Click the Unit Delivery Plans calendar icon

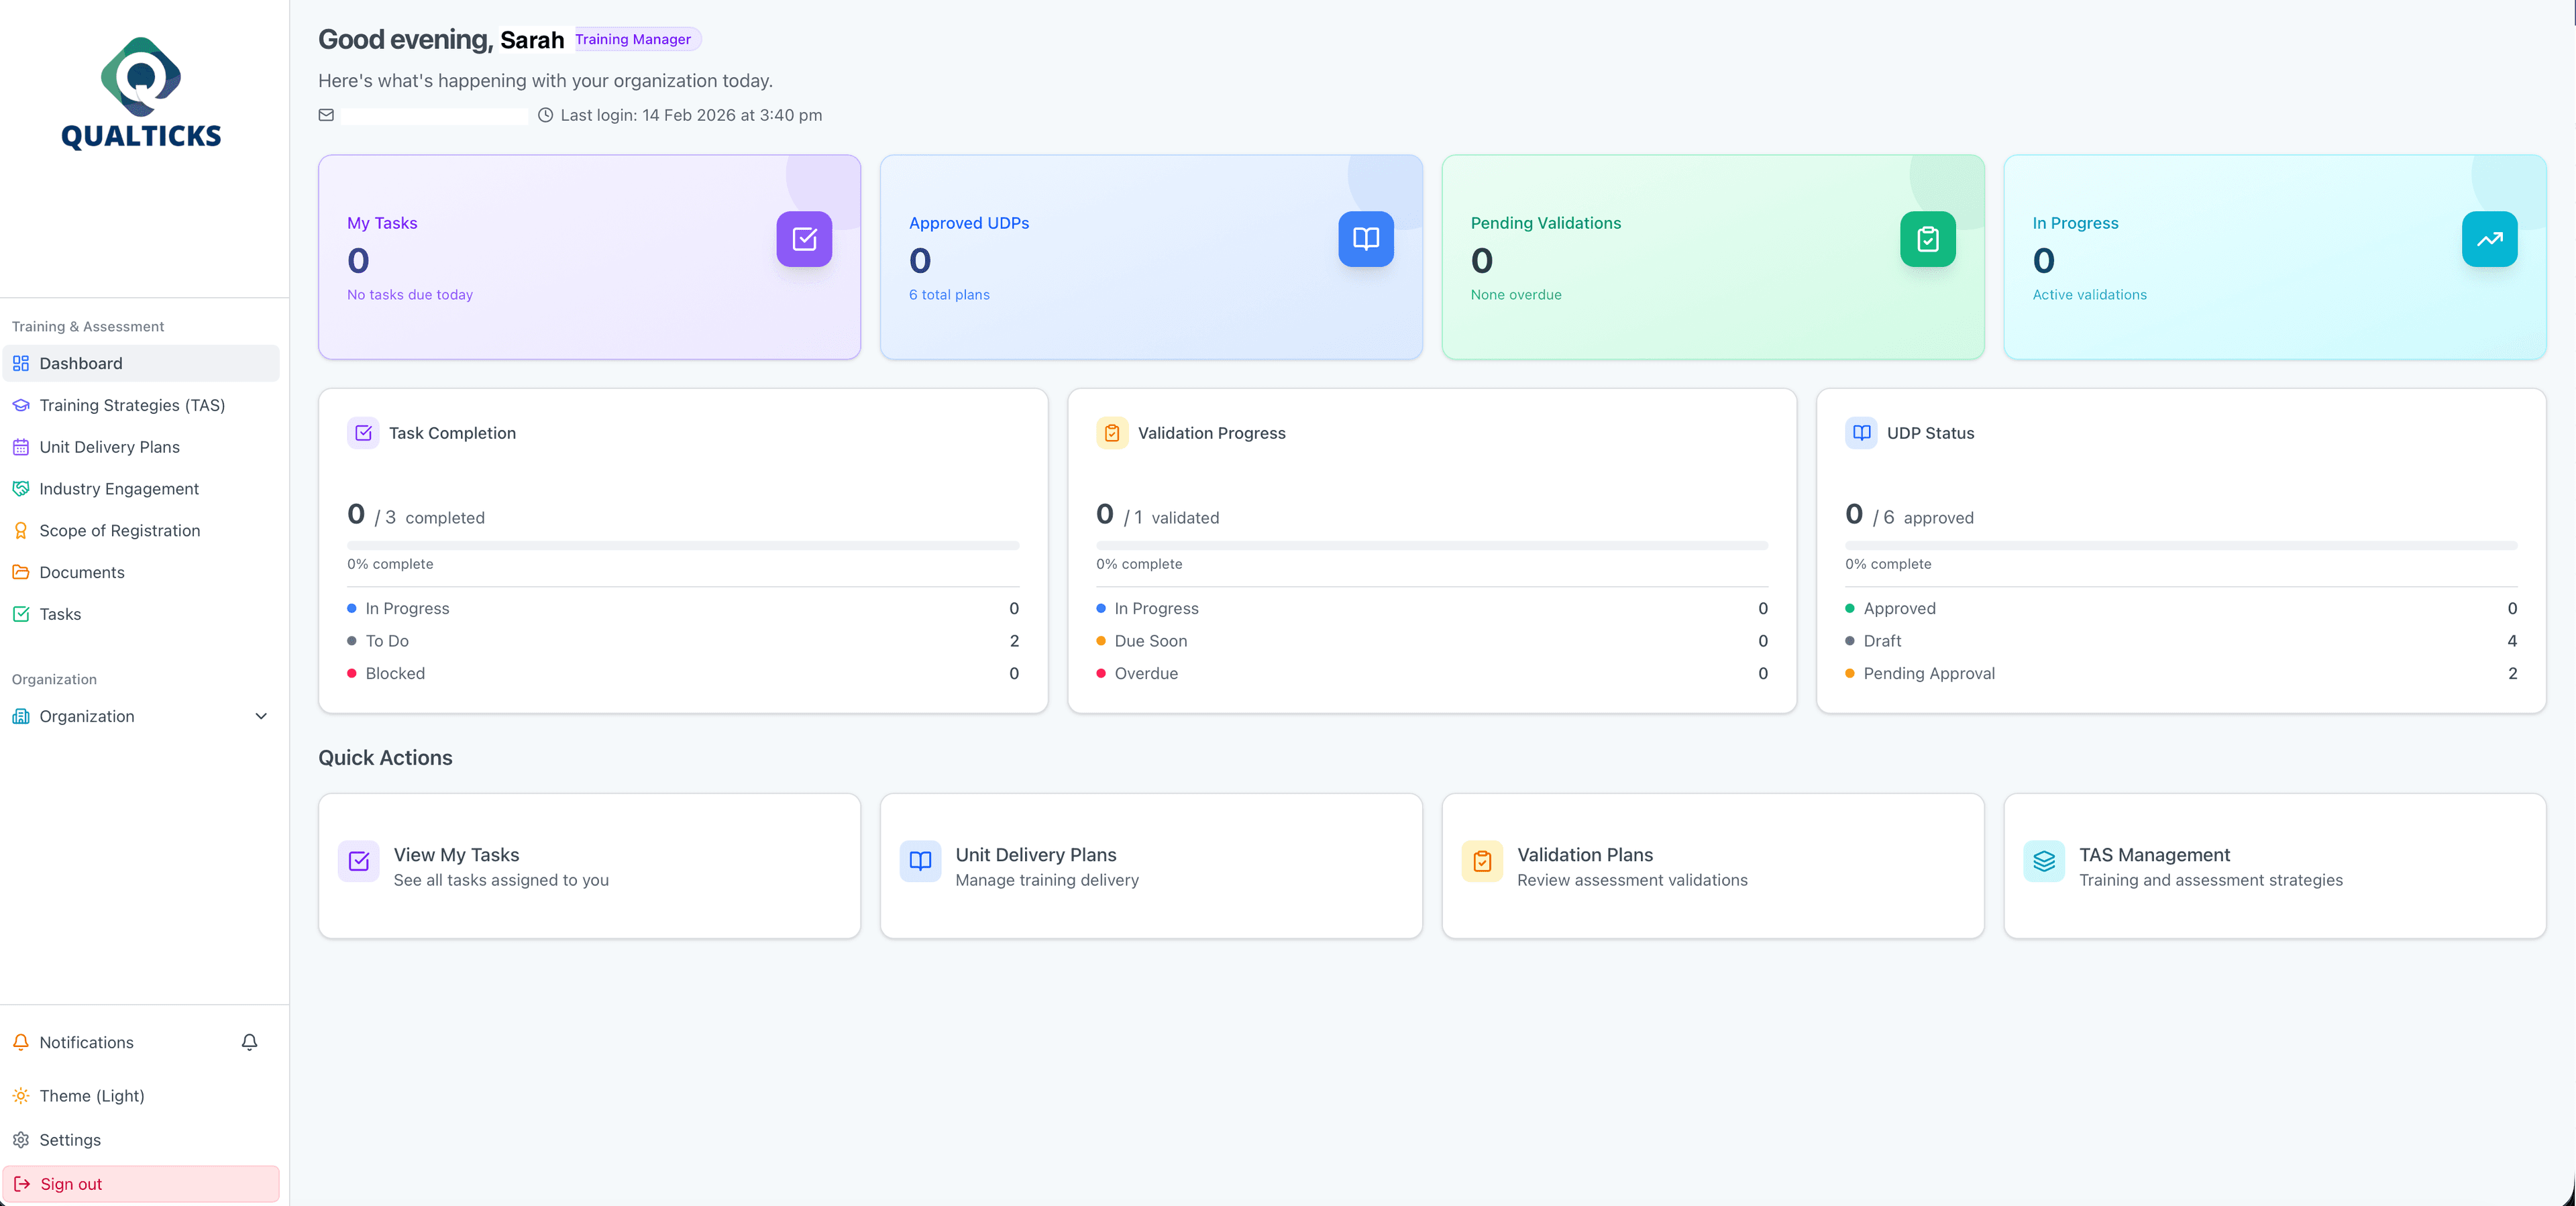pyautogui.click(x=21, y=447)
